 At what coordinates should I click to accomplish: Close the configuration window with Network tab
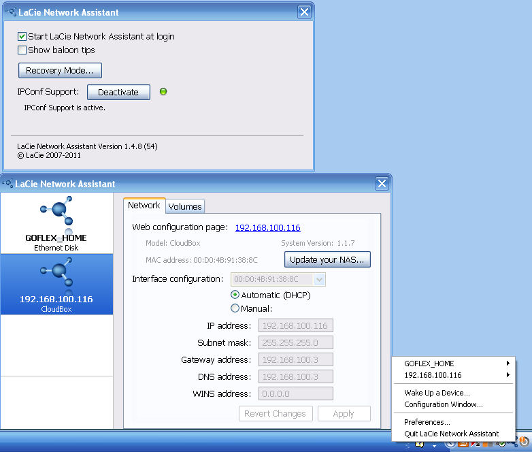[382, 184]
